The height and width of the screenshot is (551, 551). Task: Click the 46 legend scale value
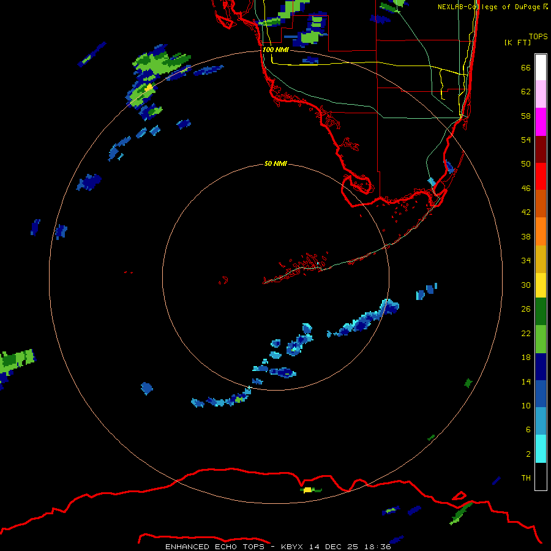click(526, 188)
